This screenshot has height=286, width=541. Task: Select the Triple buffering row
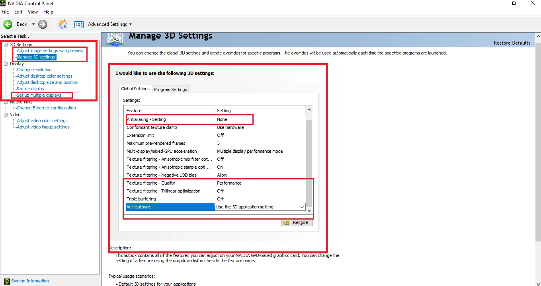(215, 199)
